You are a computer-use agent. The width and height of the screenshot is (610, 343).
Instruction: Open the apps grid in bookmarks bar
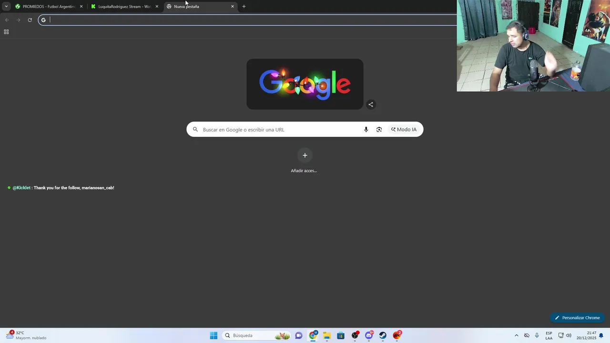tap(6, 32)
